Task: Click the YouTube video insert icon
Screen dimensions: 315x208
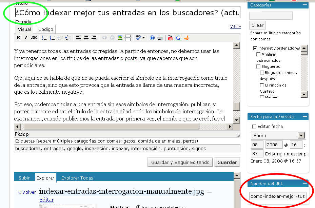Action: (x=170, y=38)
